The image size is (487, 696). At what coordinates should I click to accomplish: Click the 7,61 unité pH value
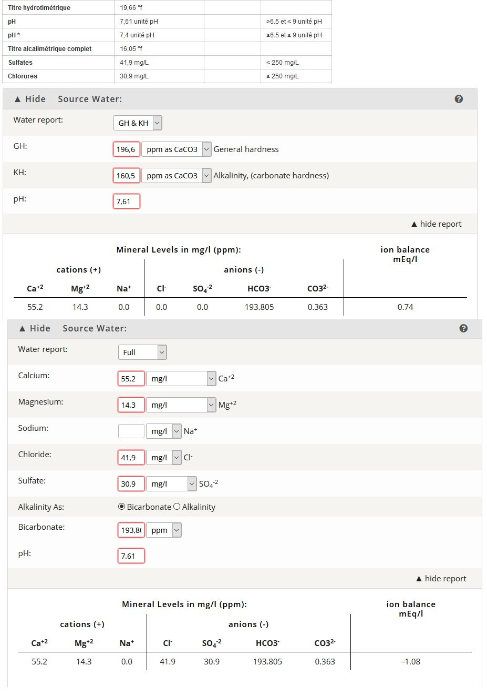[x=139, y=22]
